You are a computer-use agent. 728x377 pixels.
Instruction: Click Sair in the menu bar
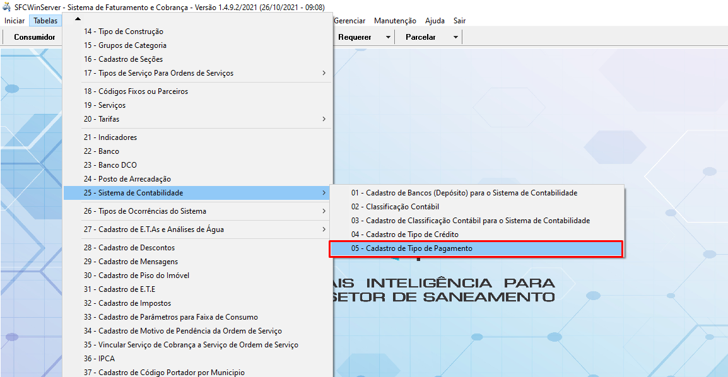pos(459,21)
